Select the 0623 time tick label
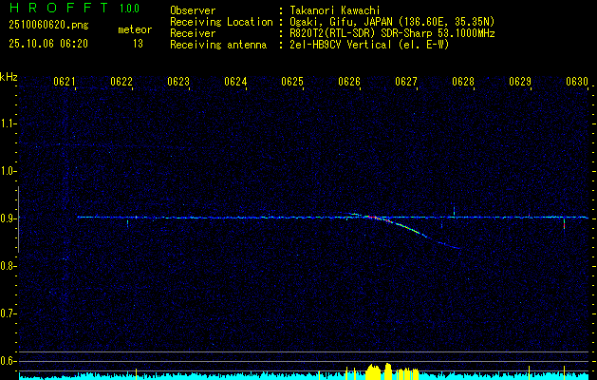 178,82
